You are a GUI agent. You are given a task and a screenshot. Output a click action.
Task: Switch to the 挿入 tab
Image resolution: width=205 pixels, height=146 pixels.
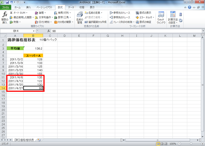(x=28, y=7)
